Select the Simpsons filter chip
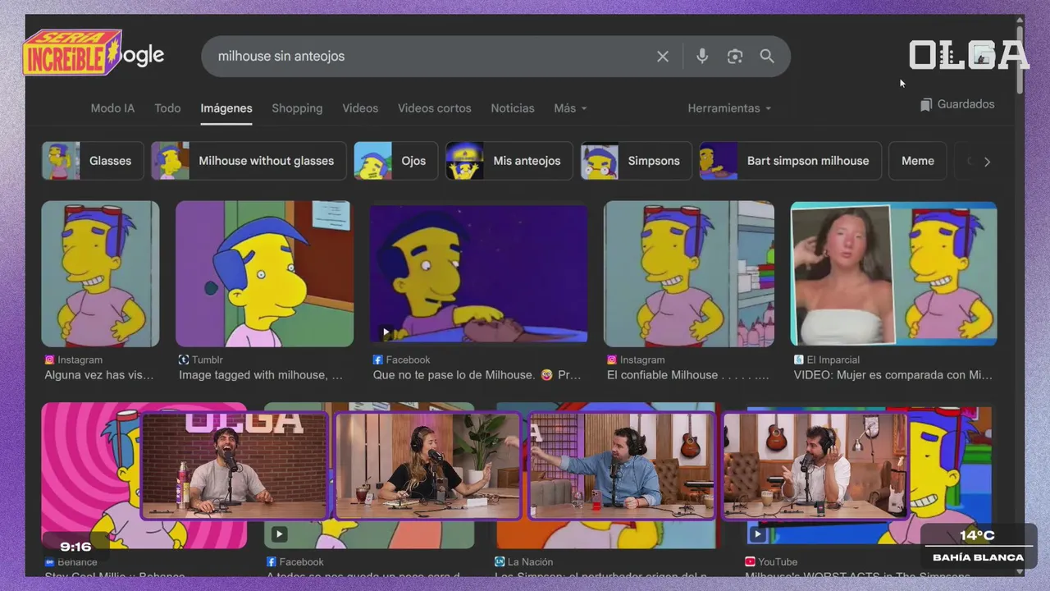Screen dimensions: 1050x591 click(x=636, y=161)
